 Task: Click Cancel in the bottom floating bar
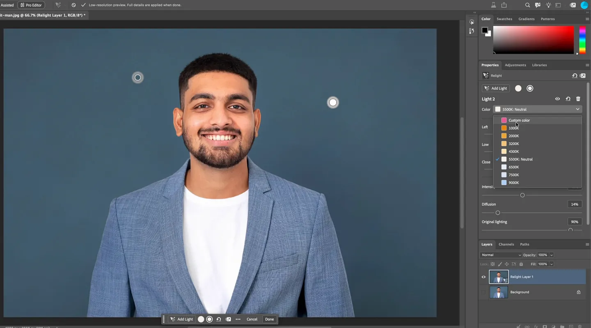252,319
